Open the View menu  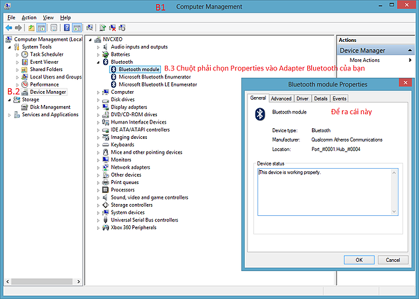point(49,17)
